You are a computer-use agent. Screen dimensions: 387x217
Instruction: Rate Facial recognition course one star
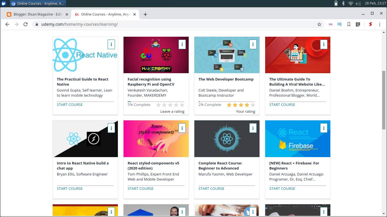coord(158,105)
